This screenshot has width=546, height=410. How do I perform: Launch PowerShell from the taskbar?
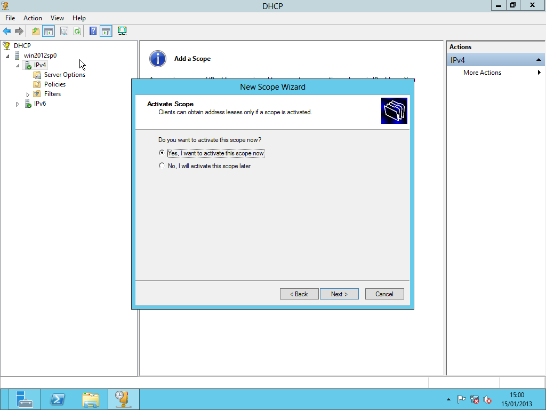(x=58, y=399)
